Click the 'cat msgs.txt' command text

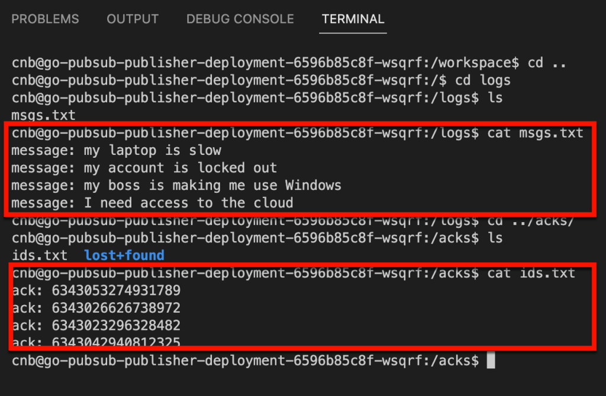point(535,133)
